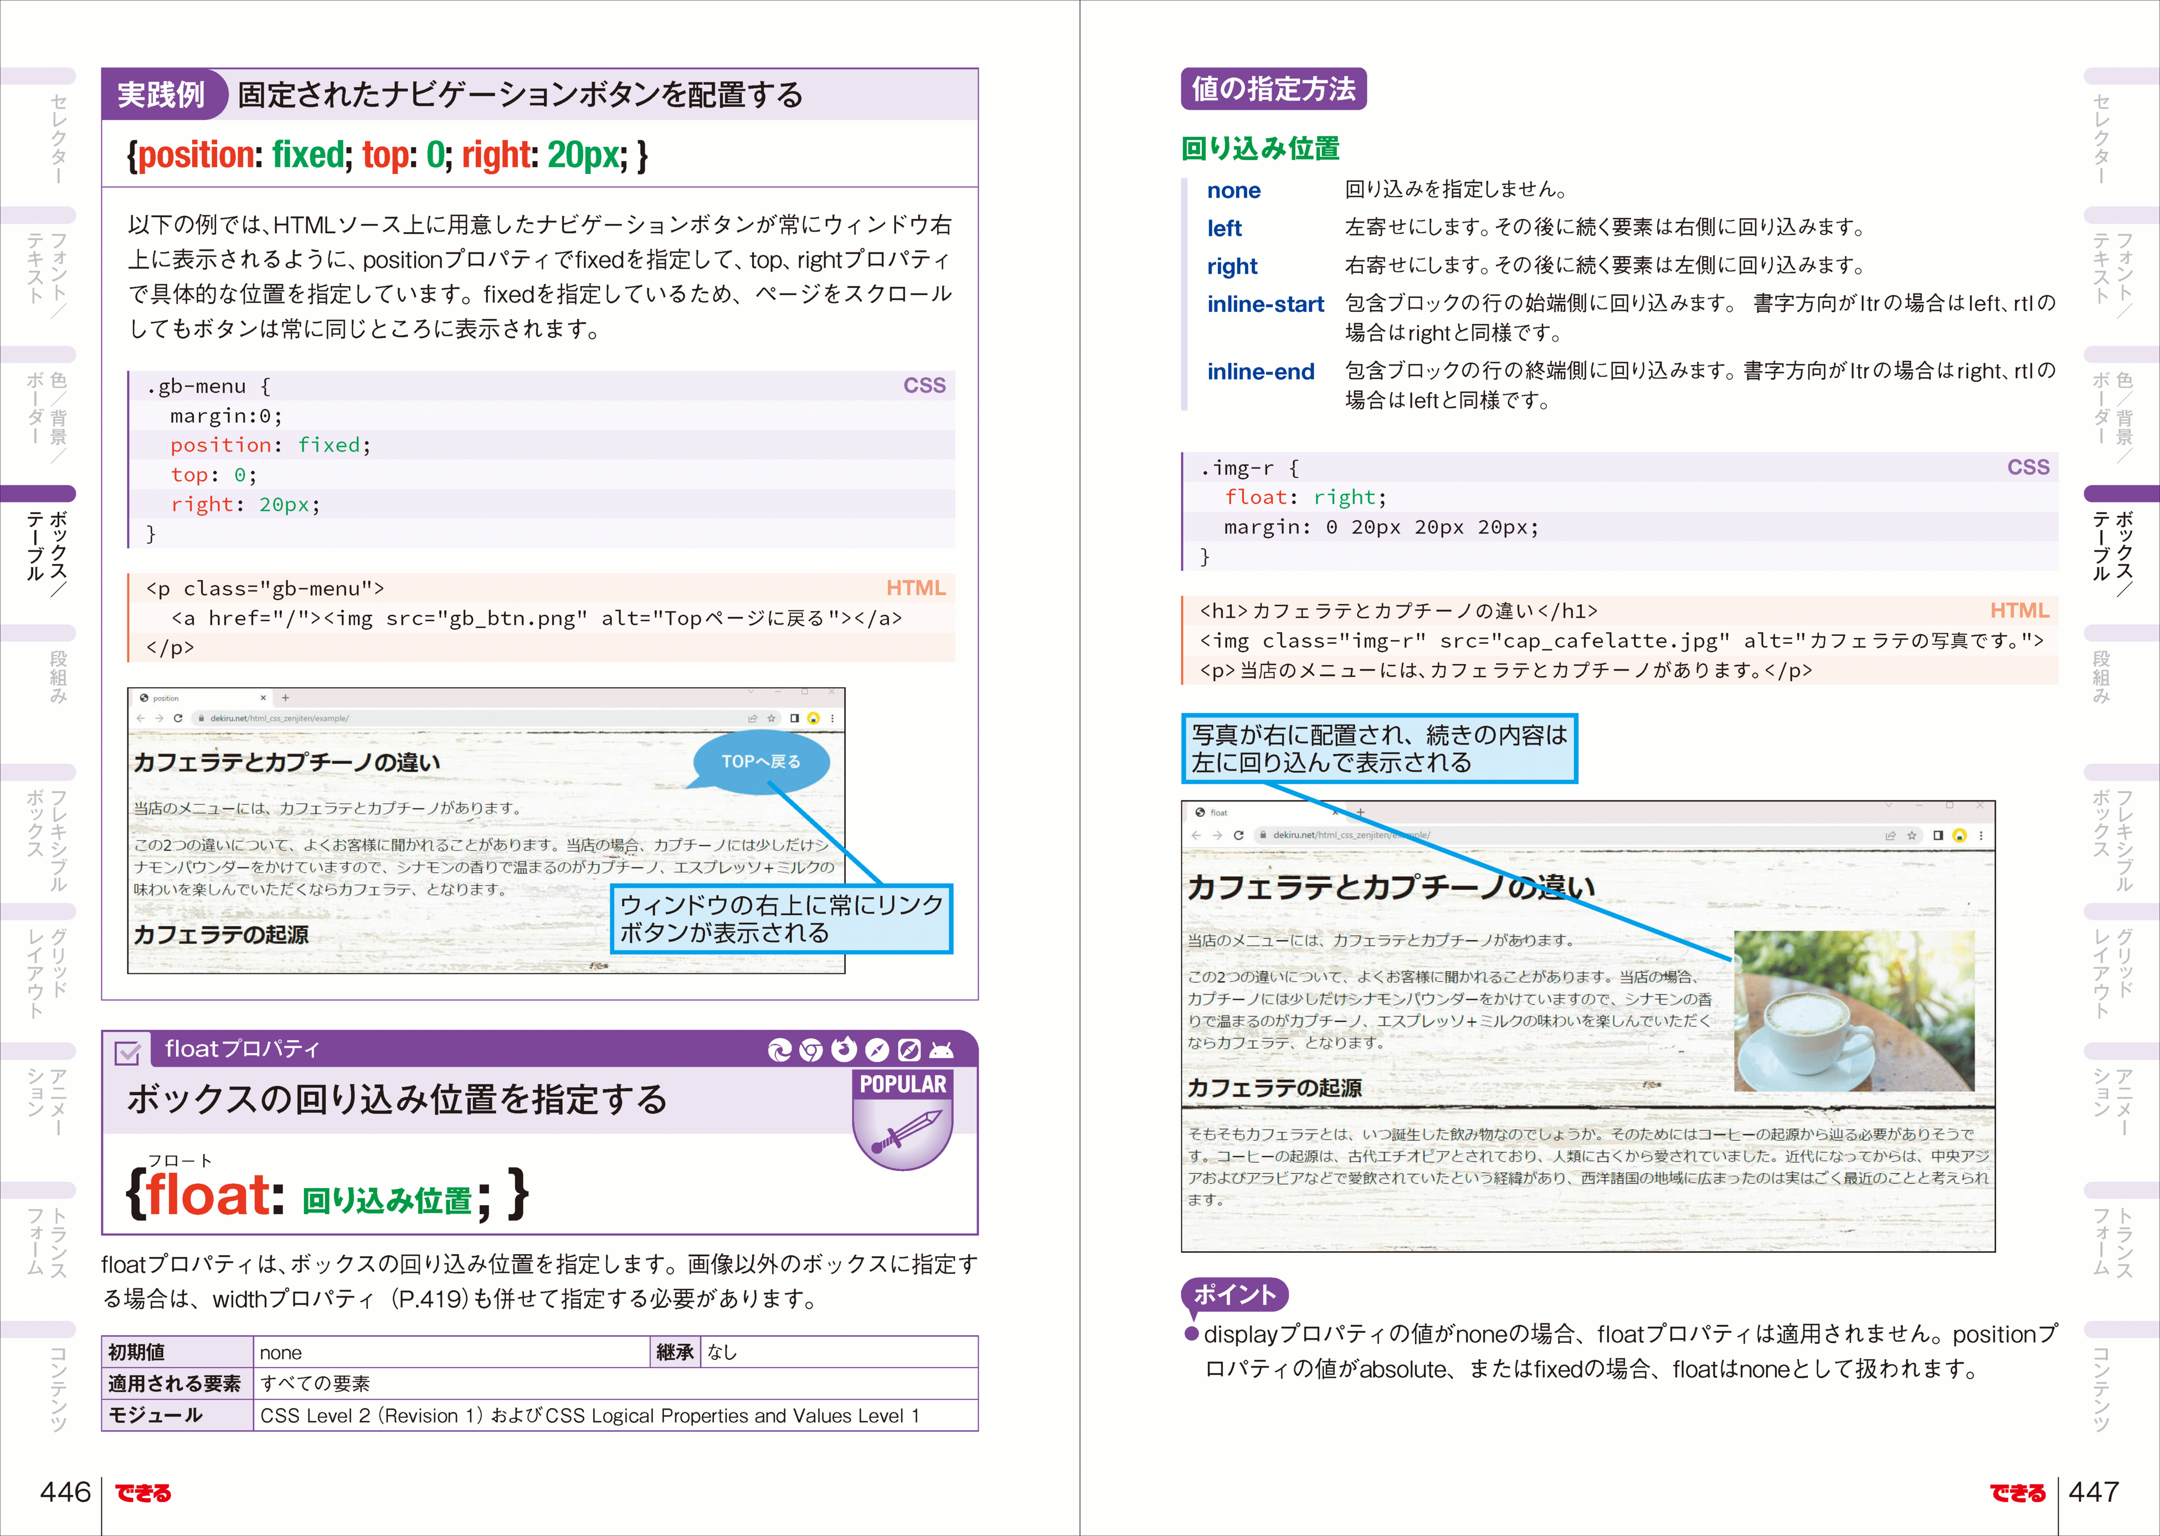Viewport: 2160px width, 1536px height.
Task: Expand the chevron atop the position window
Action: tap(750, 692)
